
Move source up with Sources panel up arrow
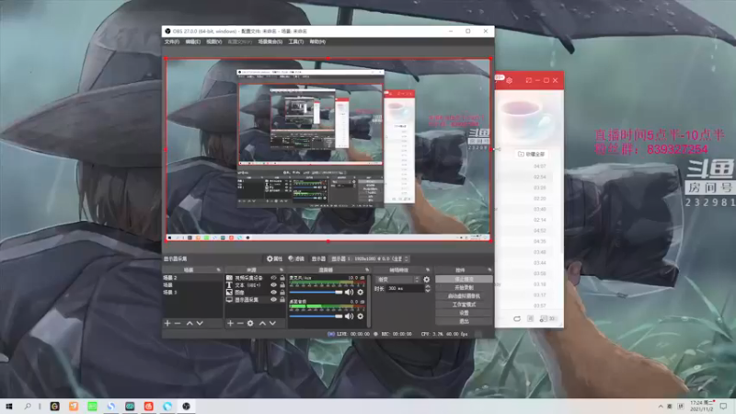(262, 324)
